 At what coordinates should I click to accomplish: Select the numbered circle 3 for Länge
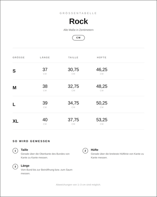point(15,167)
